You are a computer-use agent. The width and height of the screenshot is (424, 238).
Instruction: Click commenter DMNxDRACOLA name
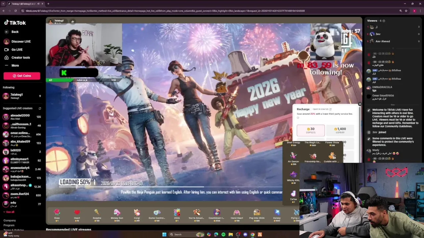[x=382, y=87]
